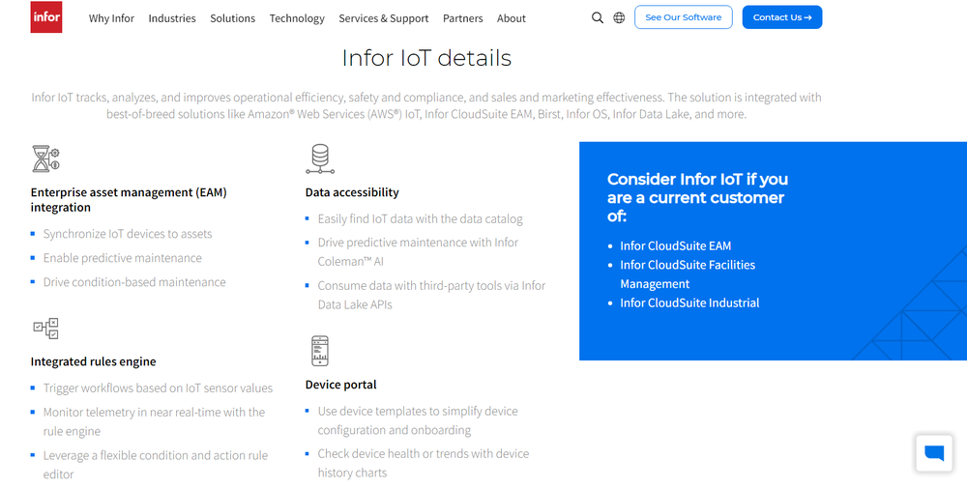Click 'Drive predictive maintenance with Infor Coleman AI'

pyautogui.click(x=418, y=251)
